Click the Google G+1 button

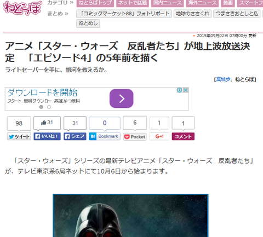[159, 136]
